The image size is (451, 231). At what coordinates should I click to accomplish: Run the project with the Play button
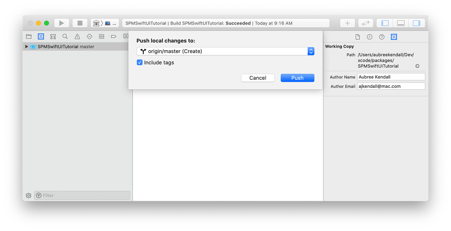(62, 23)
